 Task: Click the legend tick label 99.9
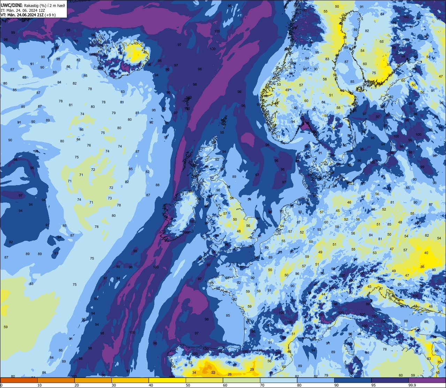click(412, 385)
